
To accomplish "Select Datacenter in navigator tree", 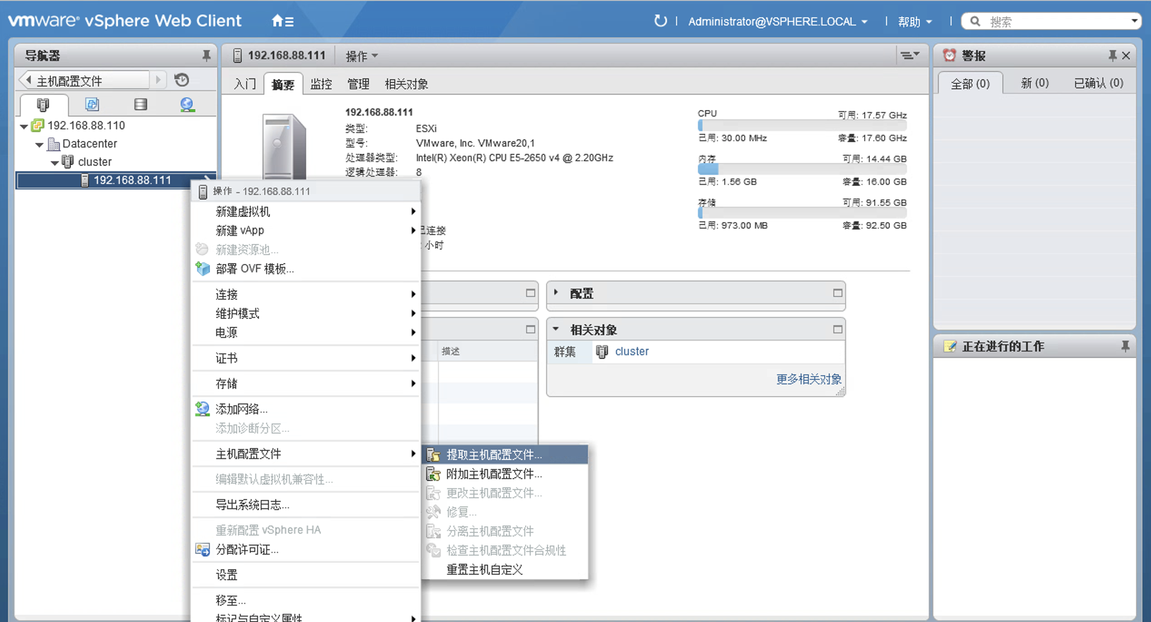I will point(90,144).
